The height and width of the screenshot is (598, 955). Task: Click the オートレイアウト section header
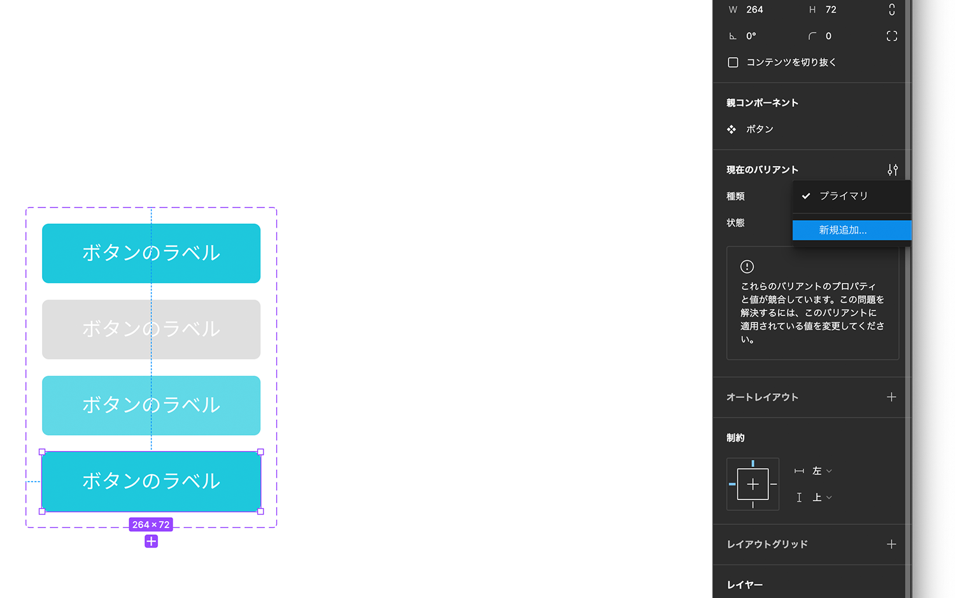tap(762, 397)
